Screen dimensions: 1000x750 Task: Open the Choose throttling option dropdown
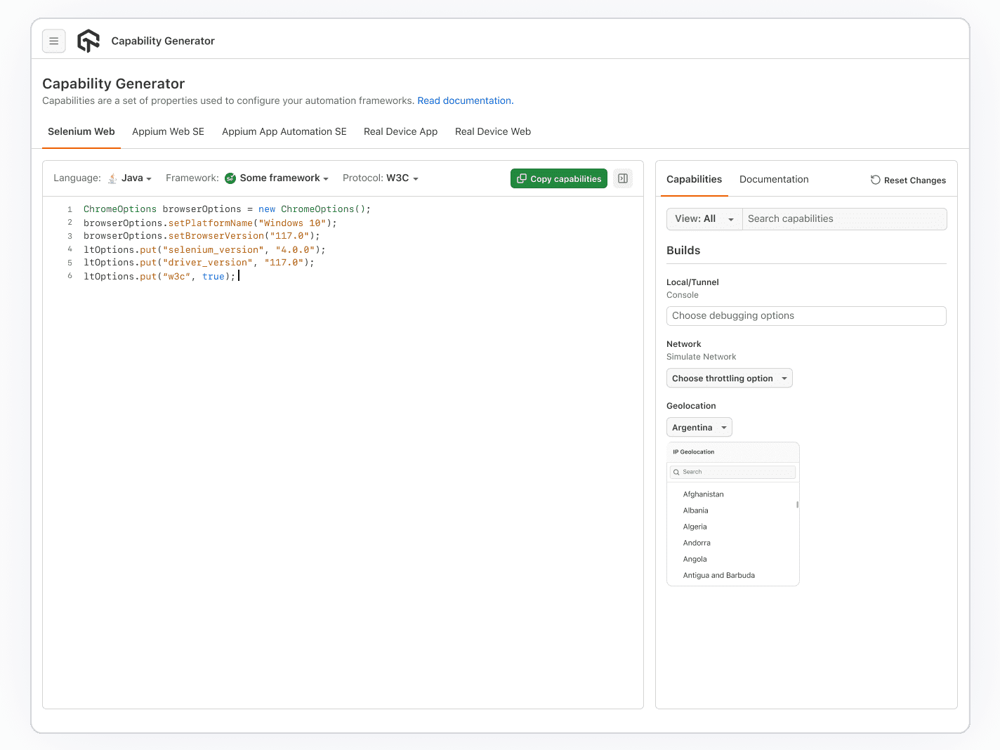729,378
